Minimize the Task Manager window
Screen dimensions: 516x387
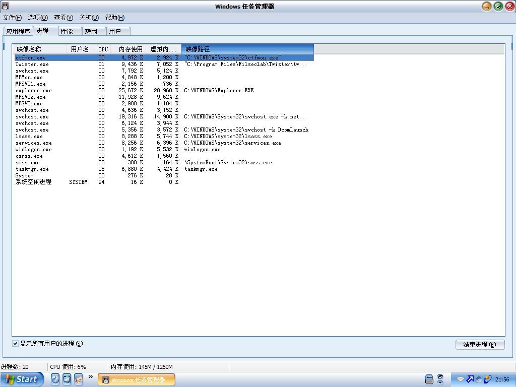(486, 6)
